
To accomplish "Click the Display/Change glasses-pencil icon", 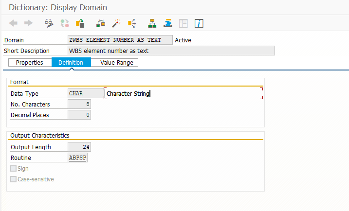I will (x=49, y=23).
